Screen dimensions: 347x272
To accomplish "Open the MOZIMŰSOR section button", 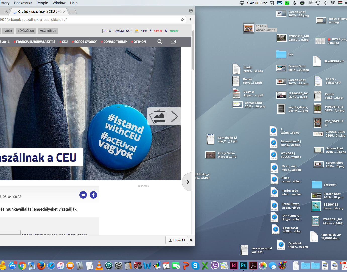I will click(x=48, y=31).
